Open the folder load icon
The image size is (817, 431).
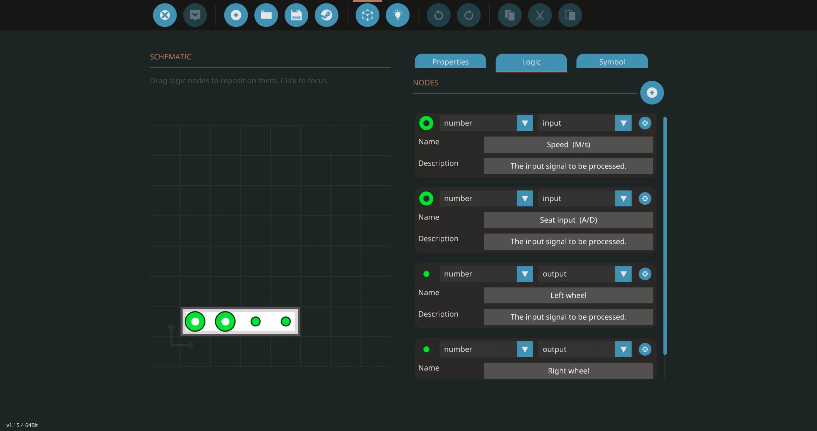pyautogui.click(x=266, y=15)
